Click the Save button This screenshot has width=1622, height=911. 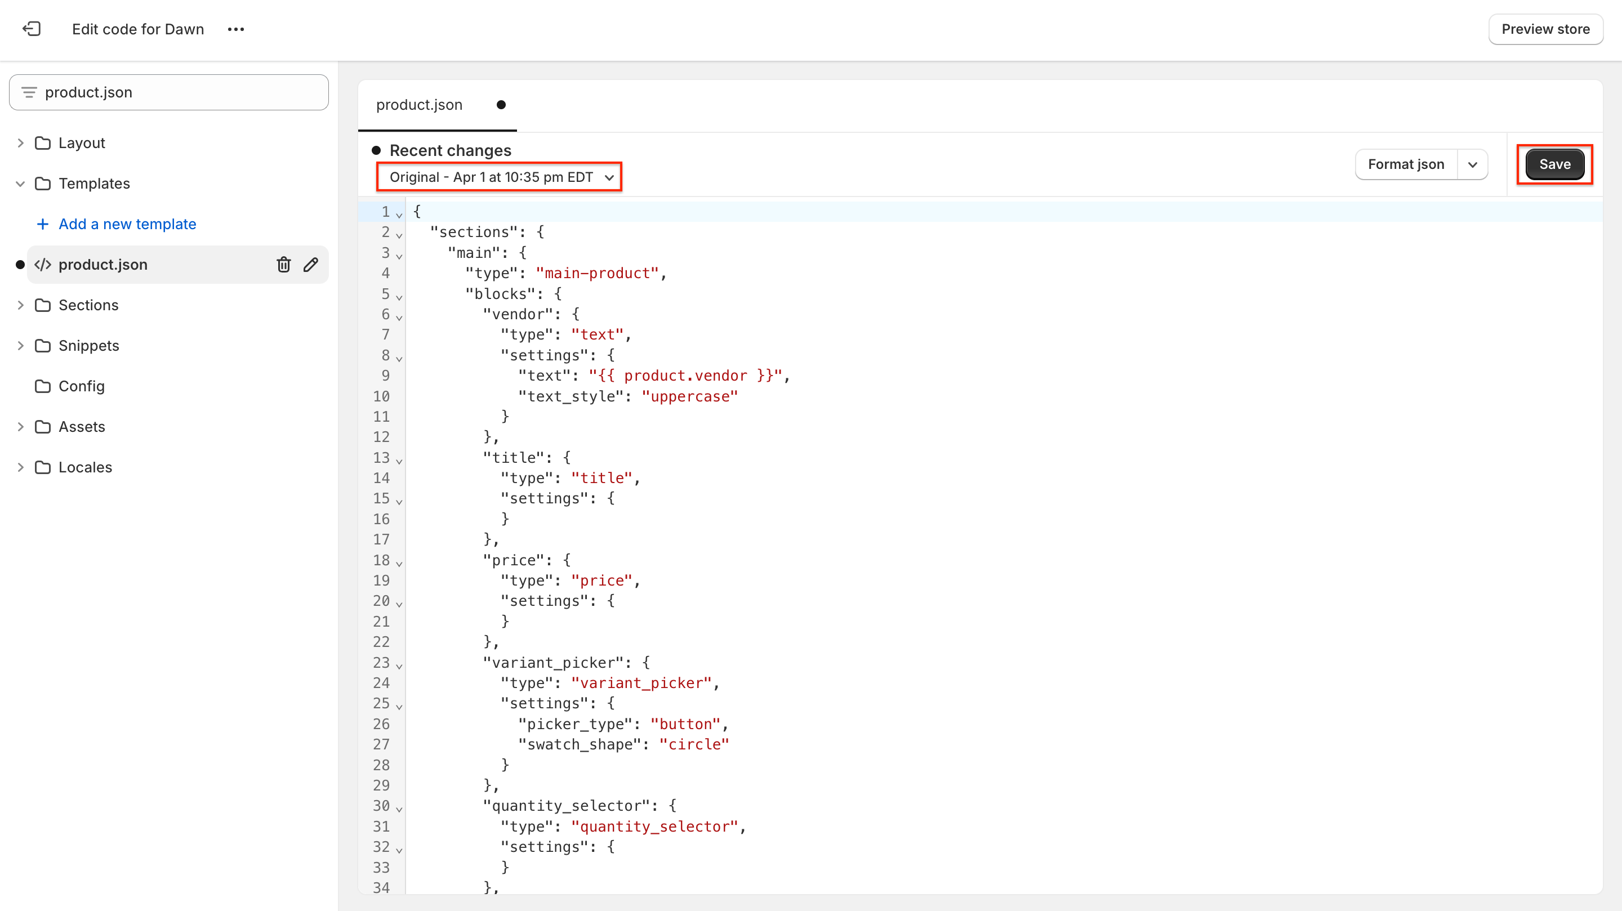coord(1554,164)
